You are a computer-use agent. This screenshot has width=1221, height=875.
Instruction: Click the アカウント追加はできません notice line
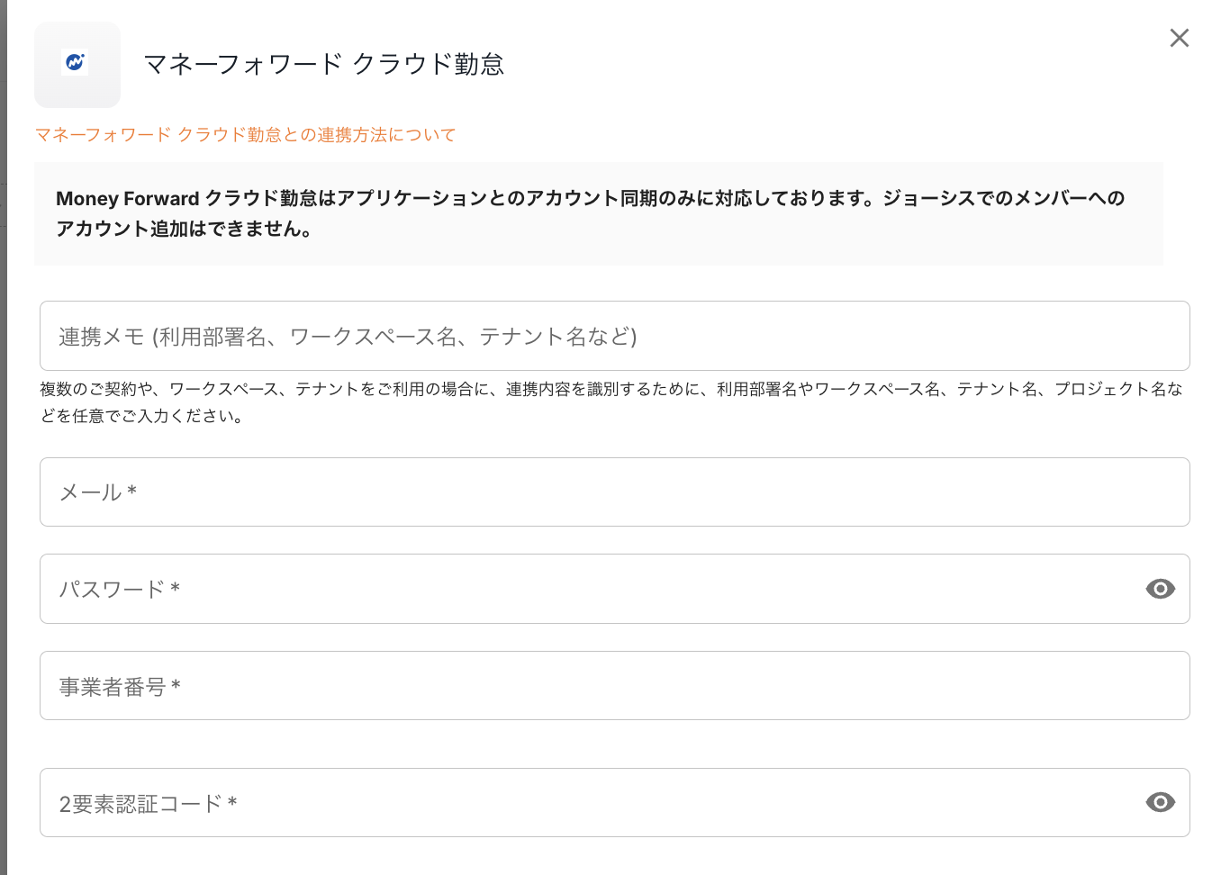pyautogui.click(x=184, y=230)
